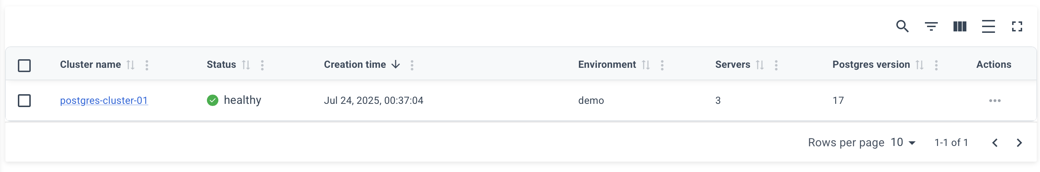Toggle row density icon

[x=988, y=27]
